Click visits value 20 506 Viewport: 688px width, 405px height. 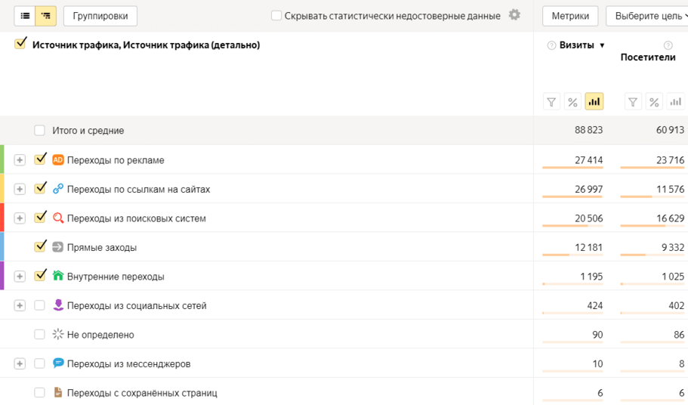589,218
